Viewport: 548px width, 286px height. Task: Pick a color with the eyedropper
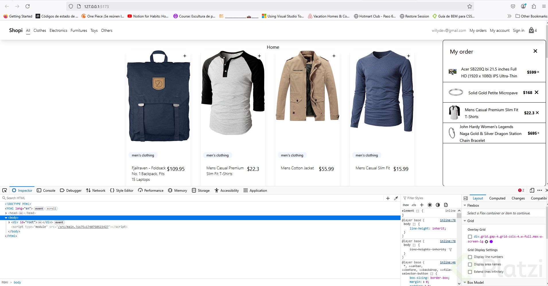pos(396,198)
